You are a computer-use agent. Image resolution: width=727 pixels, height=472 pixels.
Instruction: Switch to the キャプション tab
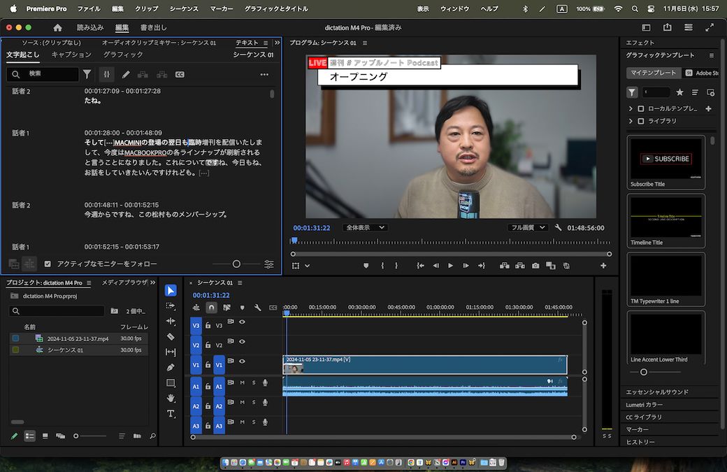(71, 55)
